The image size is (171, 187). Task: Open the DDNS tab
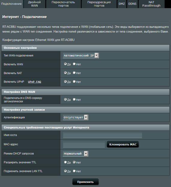pos(132,4)
